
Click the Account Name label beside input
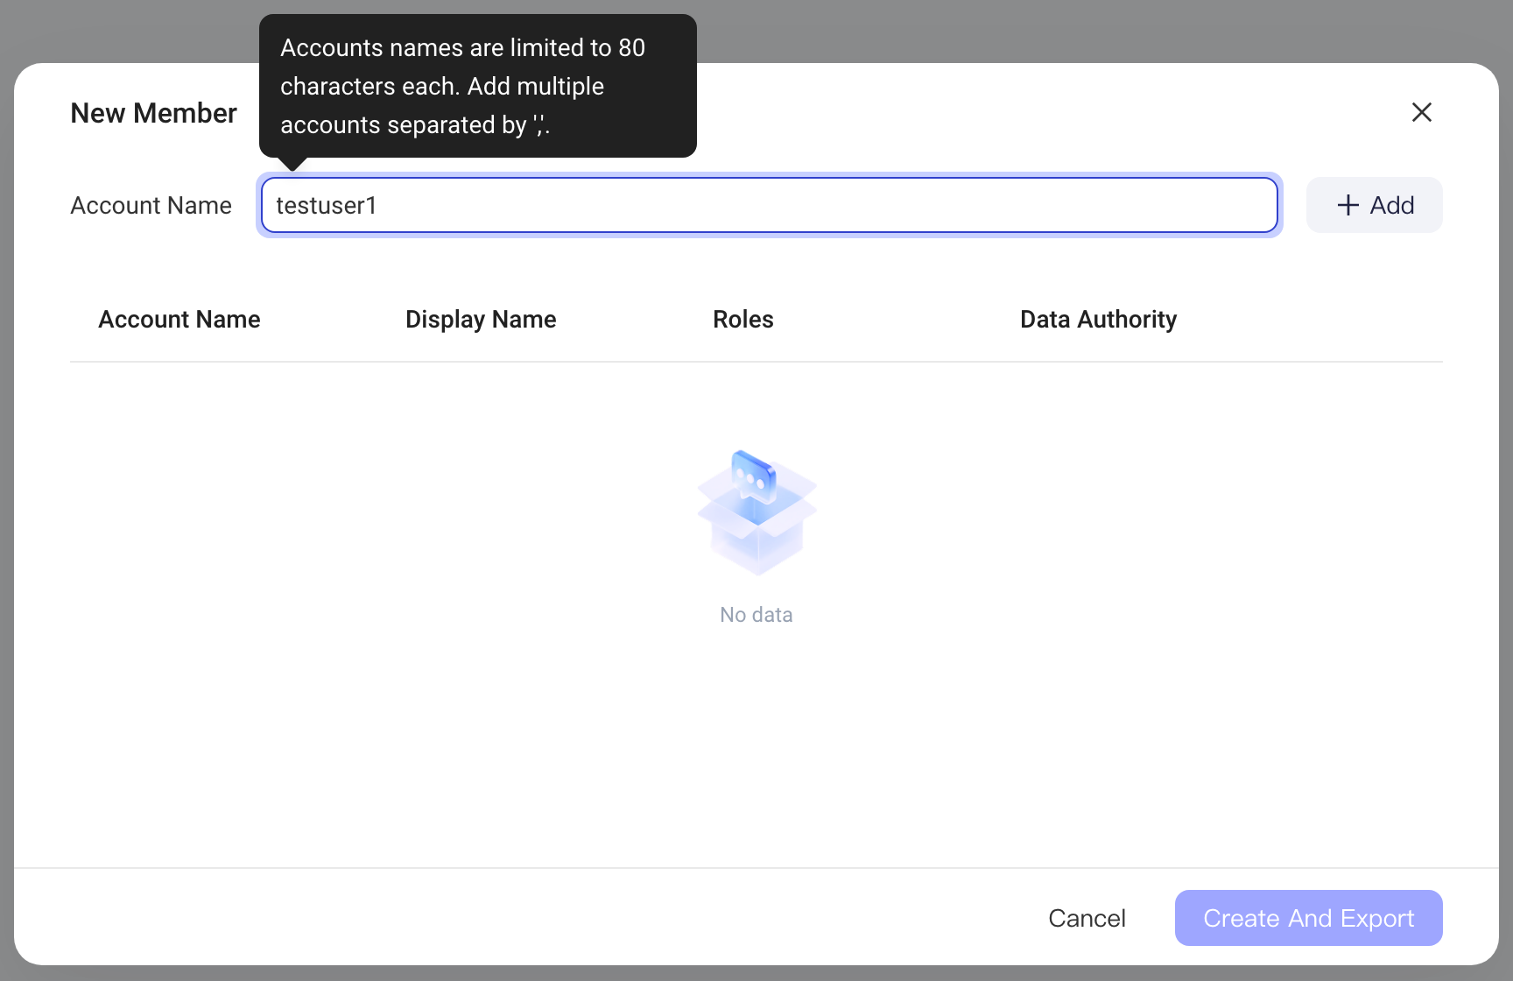coord(151,205)
